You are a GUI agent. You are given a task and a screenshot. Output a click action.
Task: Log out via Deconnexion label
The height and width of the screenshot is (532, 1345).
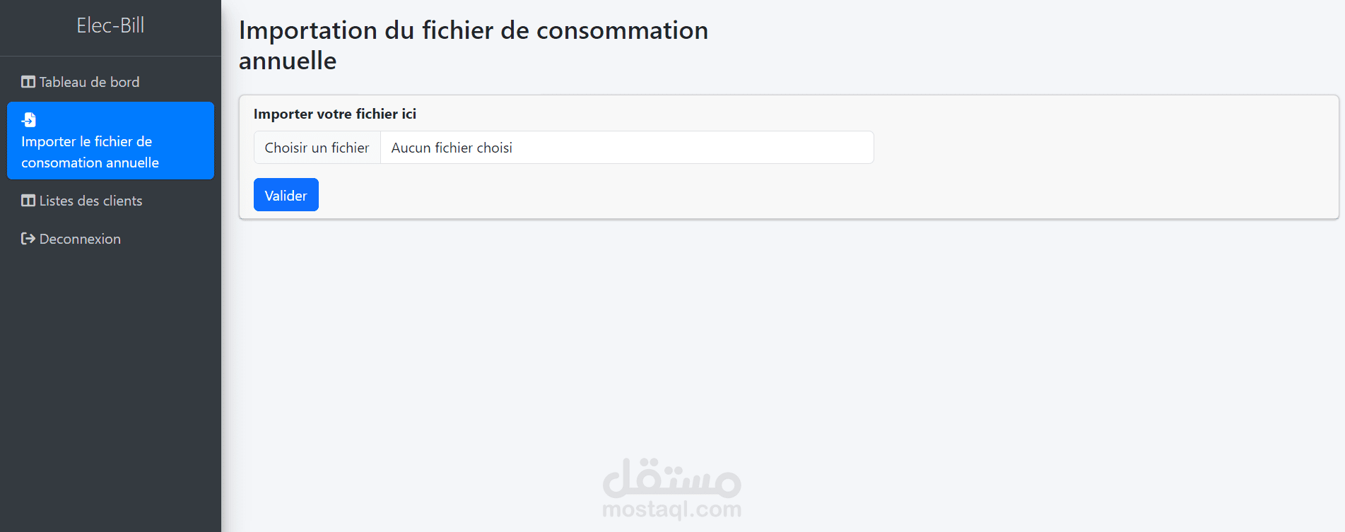click(x=80, y=239)
